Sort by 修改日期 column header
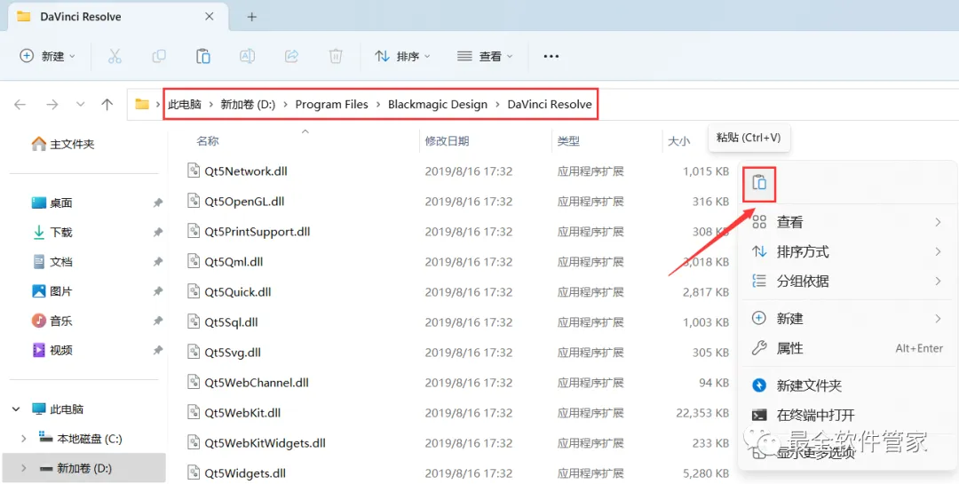The width and height of the screenshot is (959, 484). (x=447, y=141)
